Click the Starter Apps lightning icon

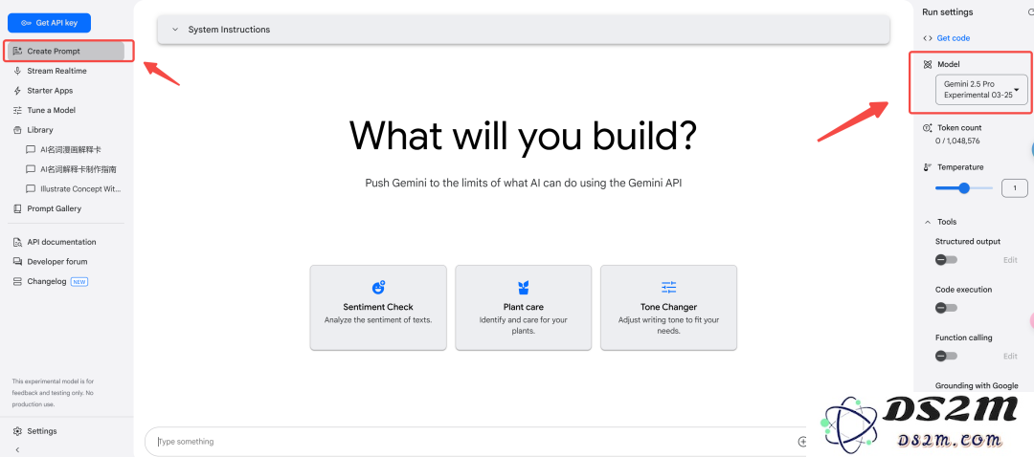point(18,90)
